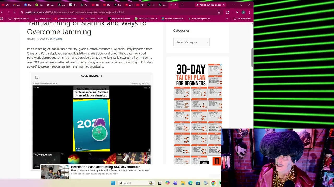Switch to the X 'gre' tab
334x187 pixels.
(x=62, y=5)
